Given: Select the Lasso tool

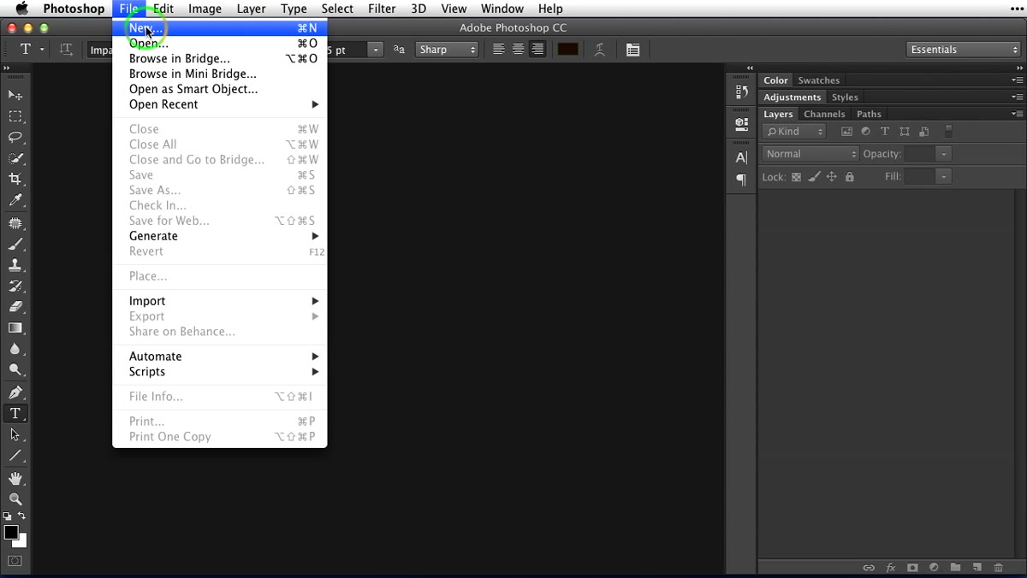Looking at the screenshot, I should tap(15, 137).
